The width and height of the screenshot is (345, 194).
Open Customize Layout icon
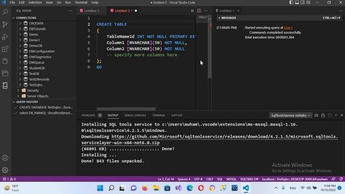tap(308, 2)
